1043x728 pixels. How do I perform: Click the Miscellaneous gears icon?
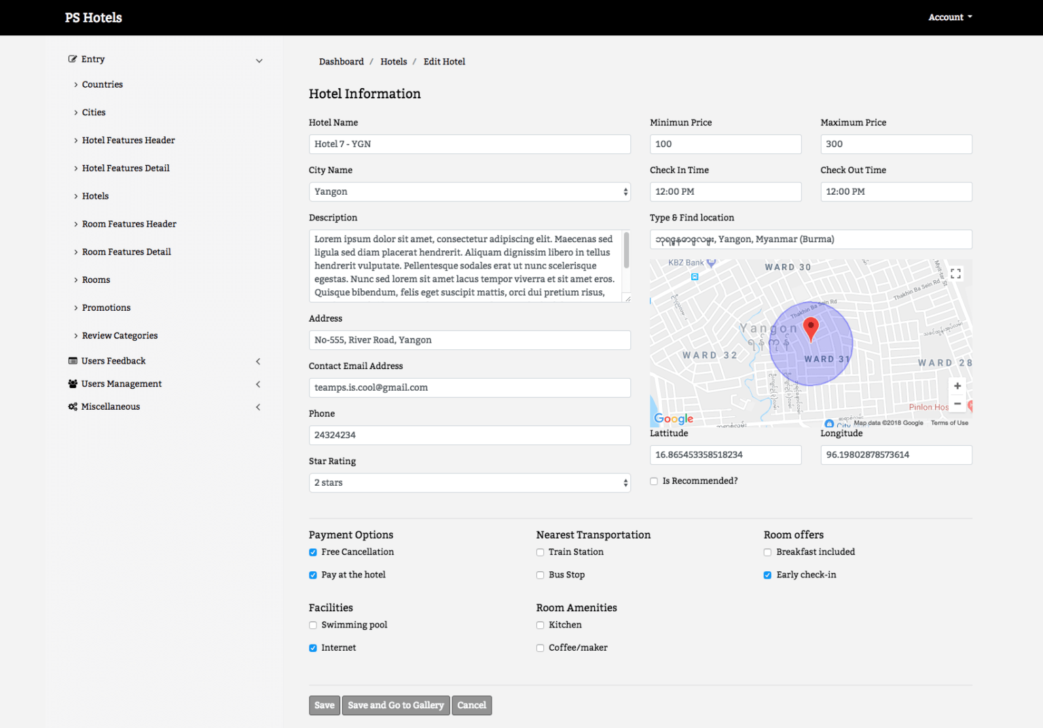tap(73, 406)
